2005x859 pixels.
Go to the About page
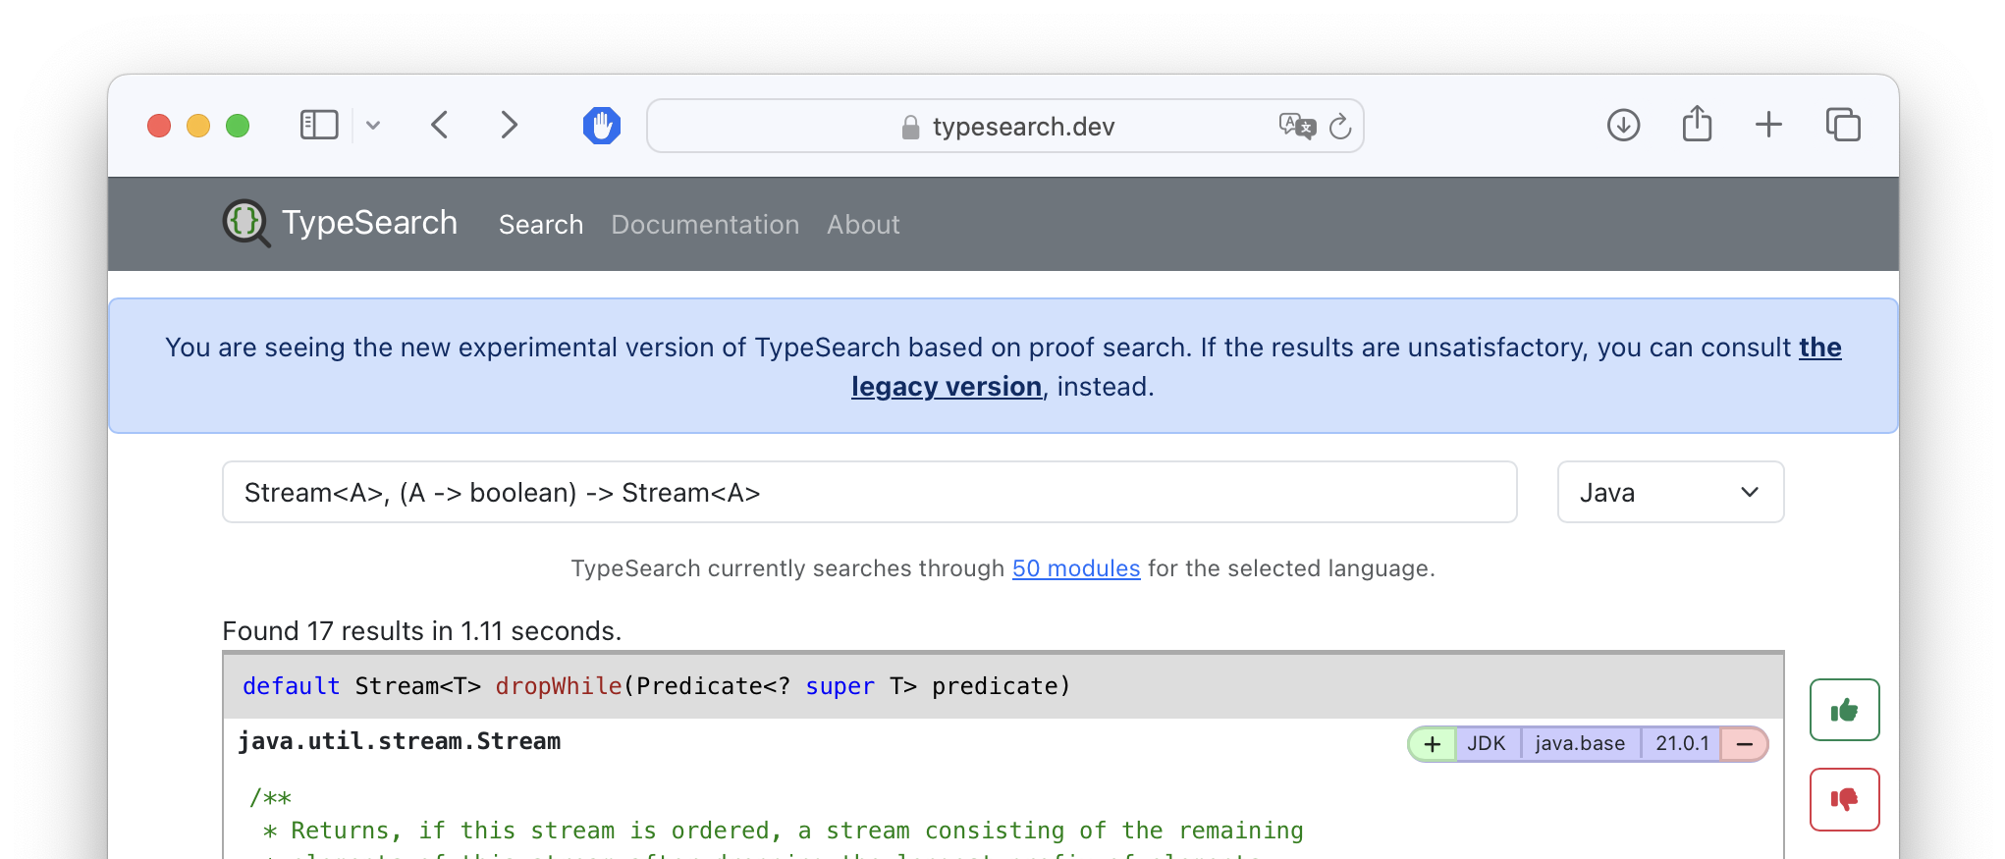[x=863, y=225]
